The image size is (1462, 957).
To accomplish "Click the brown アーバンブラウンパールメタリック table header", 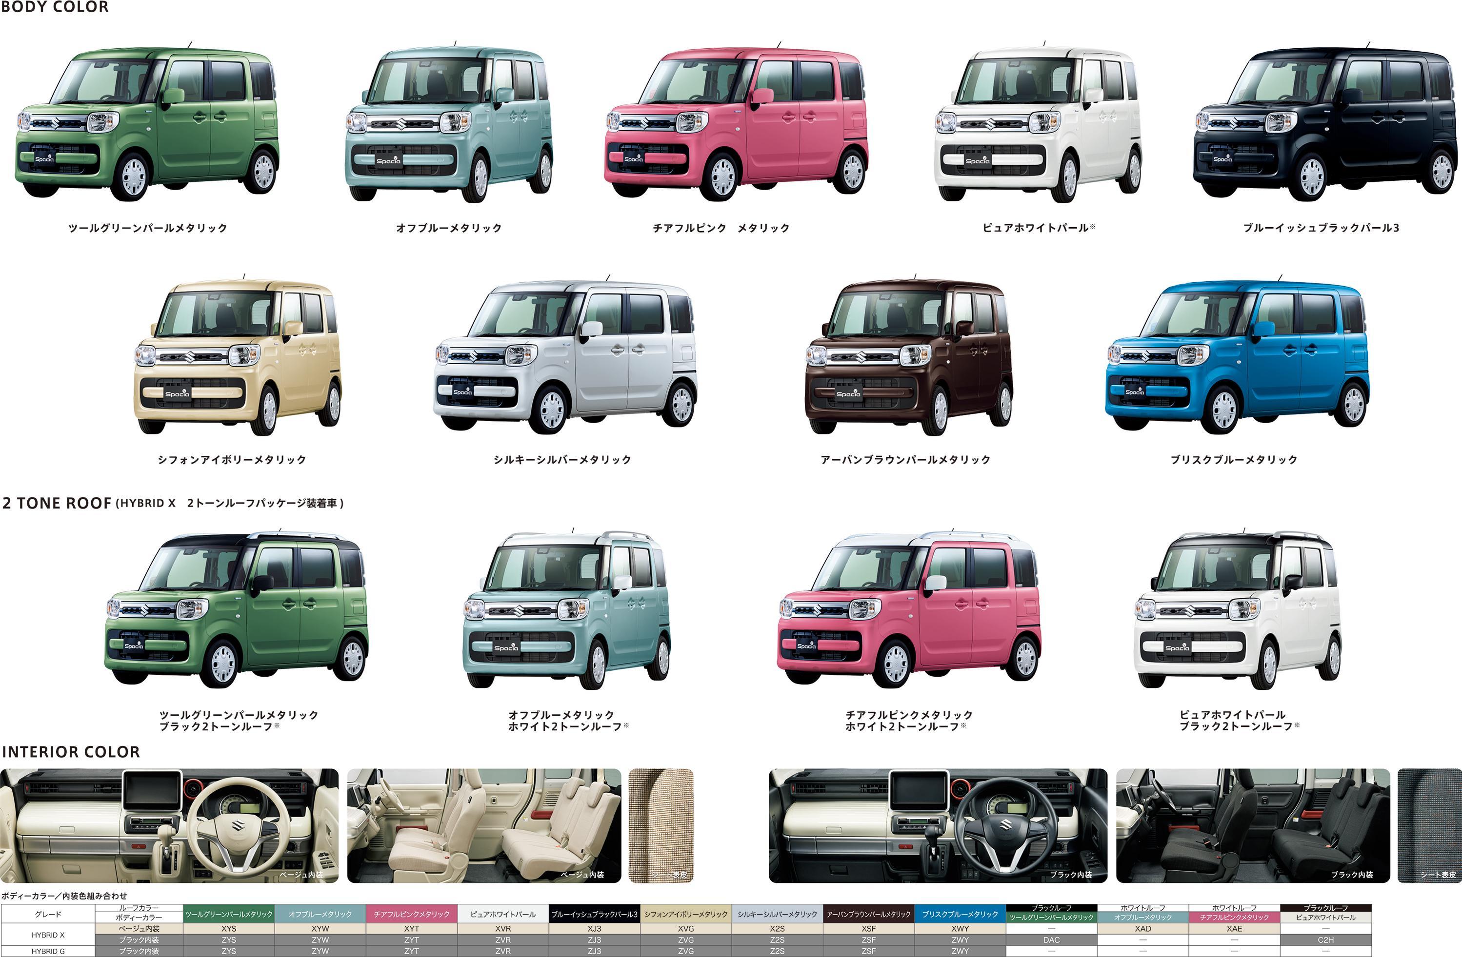I will (869, 914).
